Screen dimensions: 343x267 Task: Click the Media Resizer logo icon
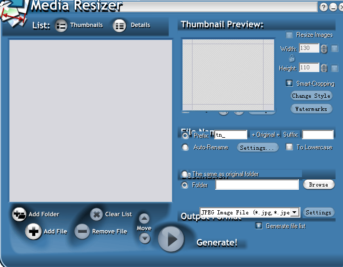click(x=13, y=14)
